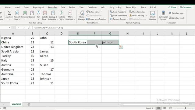195x110 pixels.
Task: Click Calculate Now
Action: pyautogui.click(x=176, y=13)
